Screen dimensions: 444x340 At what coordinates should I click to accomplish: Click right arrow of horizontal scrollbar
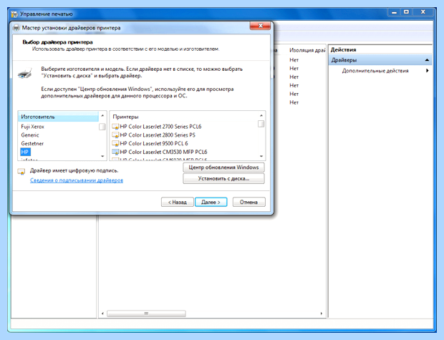(x=321, y=314)
